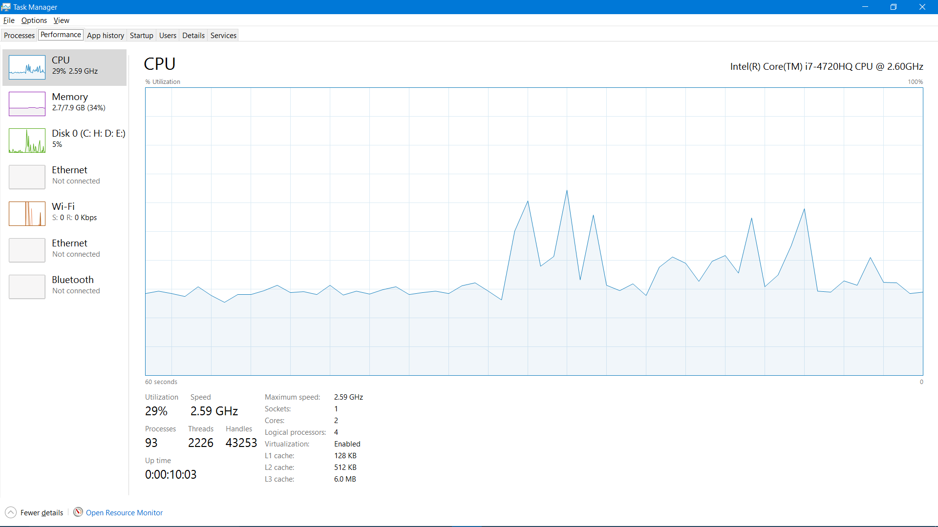Click the Handles count 43253
The image size is (938, 527).
tap(241, 443)
